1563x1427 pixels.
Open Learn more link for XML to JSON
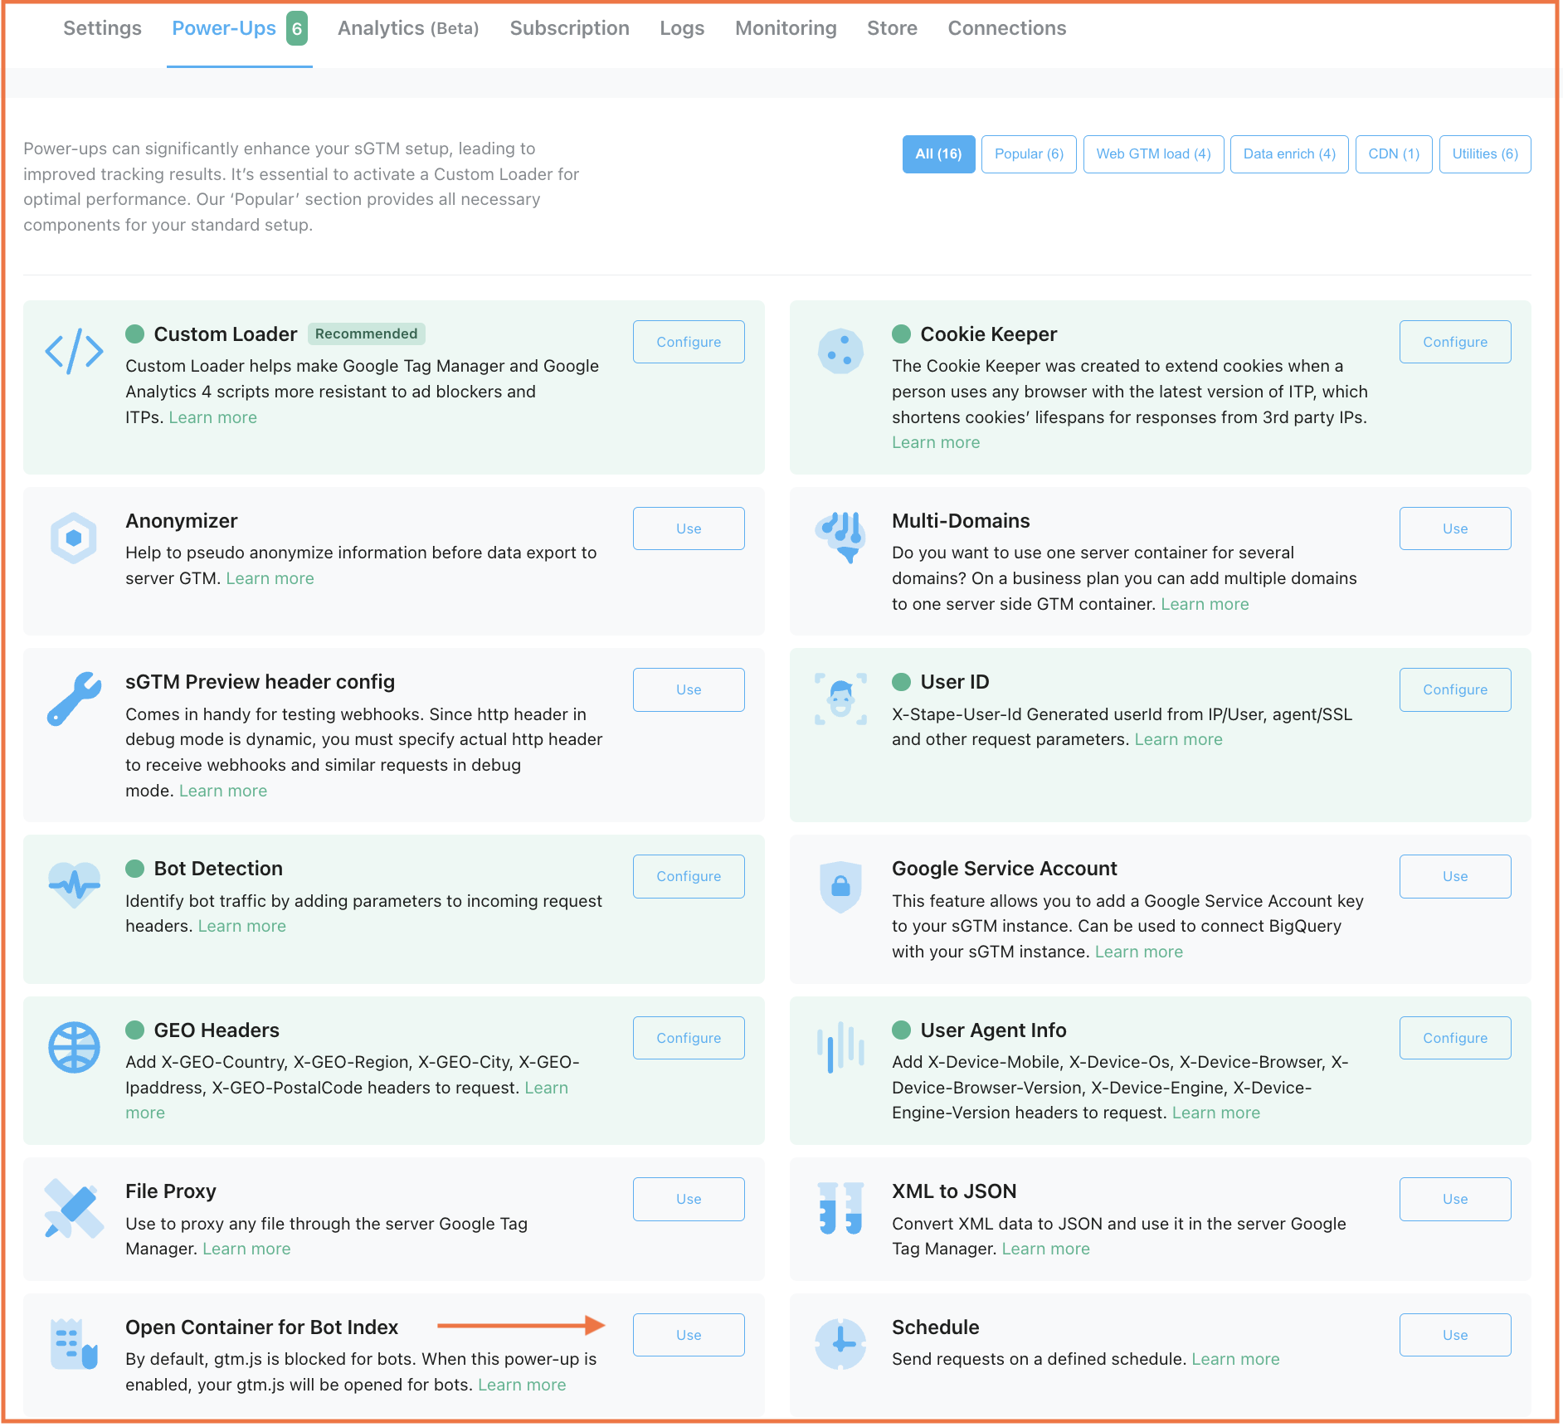pyautogui.click(x=1045, y=1249)
